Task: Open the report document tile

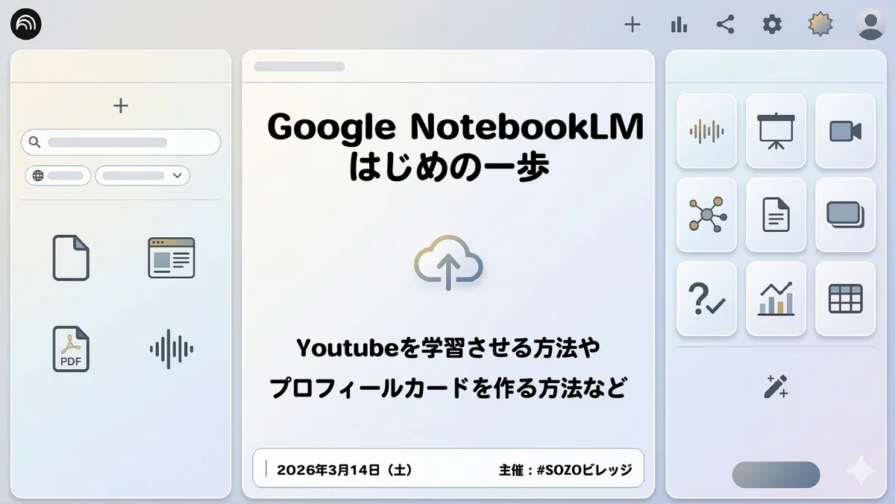Action: pos(776,215)
